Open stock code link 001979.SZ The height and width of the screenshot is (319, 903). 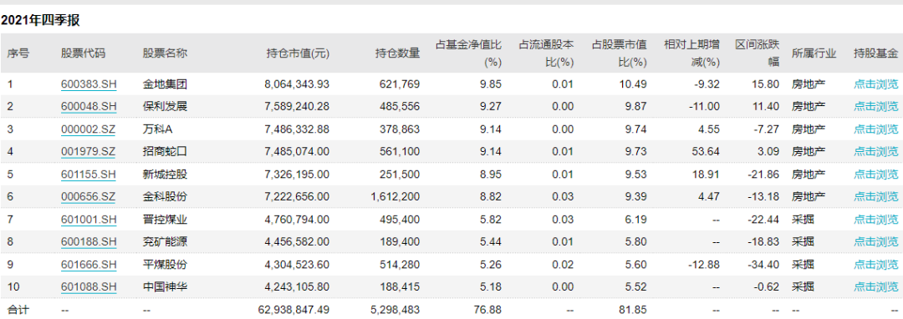click(x=88, y=152)
